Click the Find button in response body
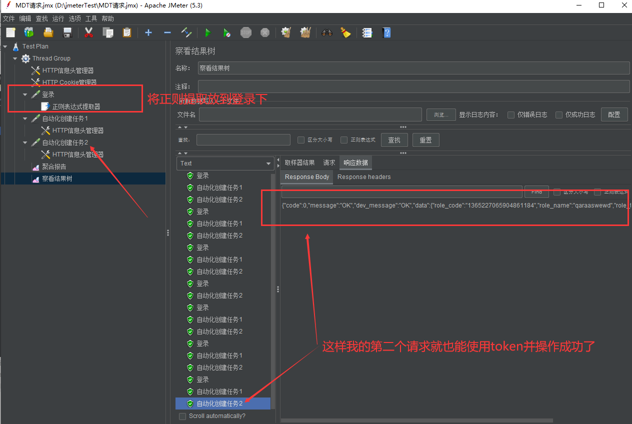Image resolution: width=632 pixels, height=424 pixels. (x=536, y=191)
